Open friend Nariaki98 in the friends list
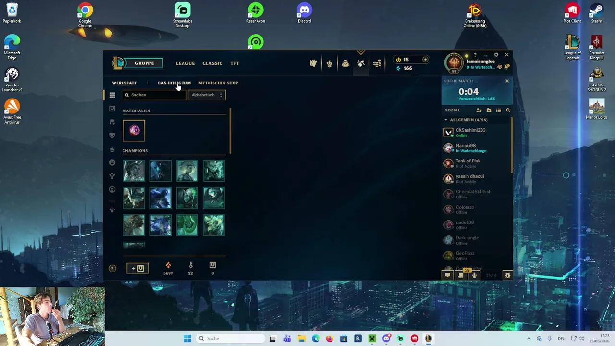 [476, 148]
